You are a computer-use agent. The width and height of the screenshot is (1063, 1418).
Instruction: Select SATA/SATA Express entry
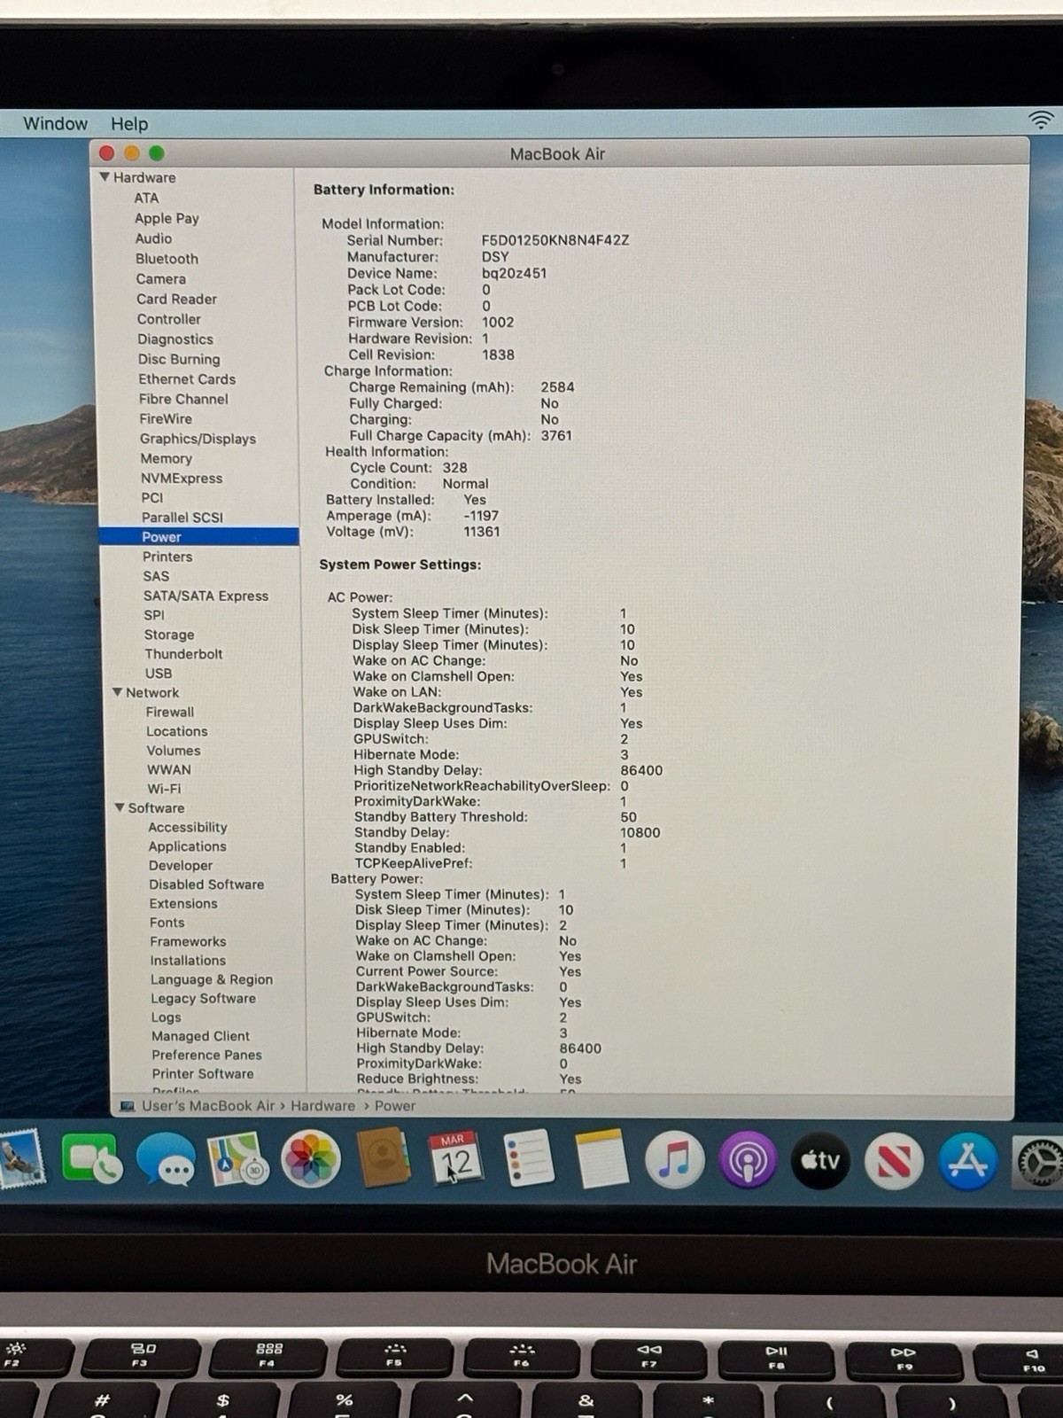point(206,596)
